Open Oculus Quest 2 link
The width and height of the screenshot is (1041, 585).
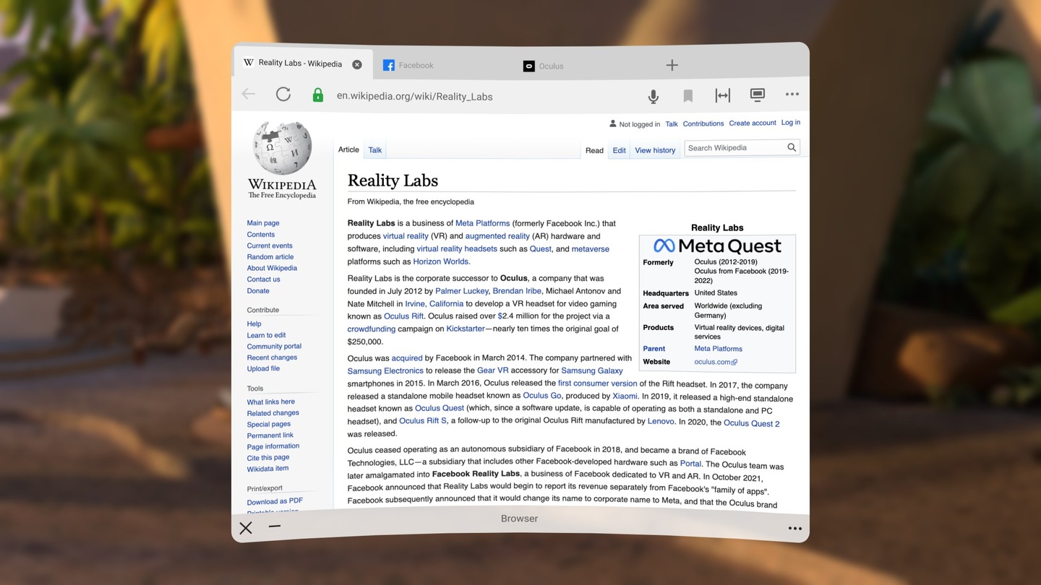click(752, 423)
